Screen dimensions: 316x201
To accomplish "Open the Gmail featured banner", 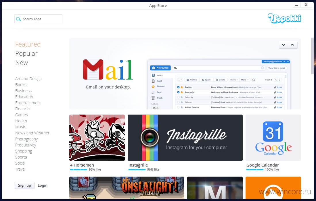I will [x=185, y=74].
